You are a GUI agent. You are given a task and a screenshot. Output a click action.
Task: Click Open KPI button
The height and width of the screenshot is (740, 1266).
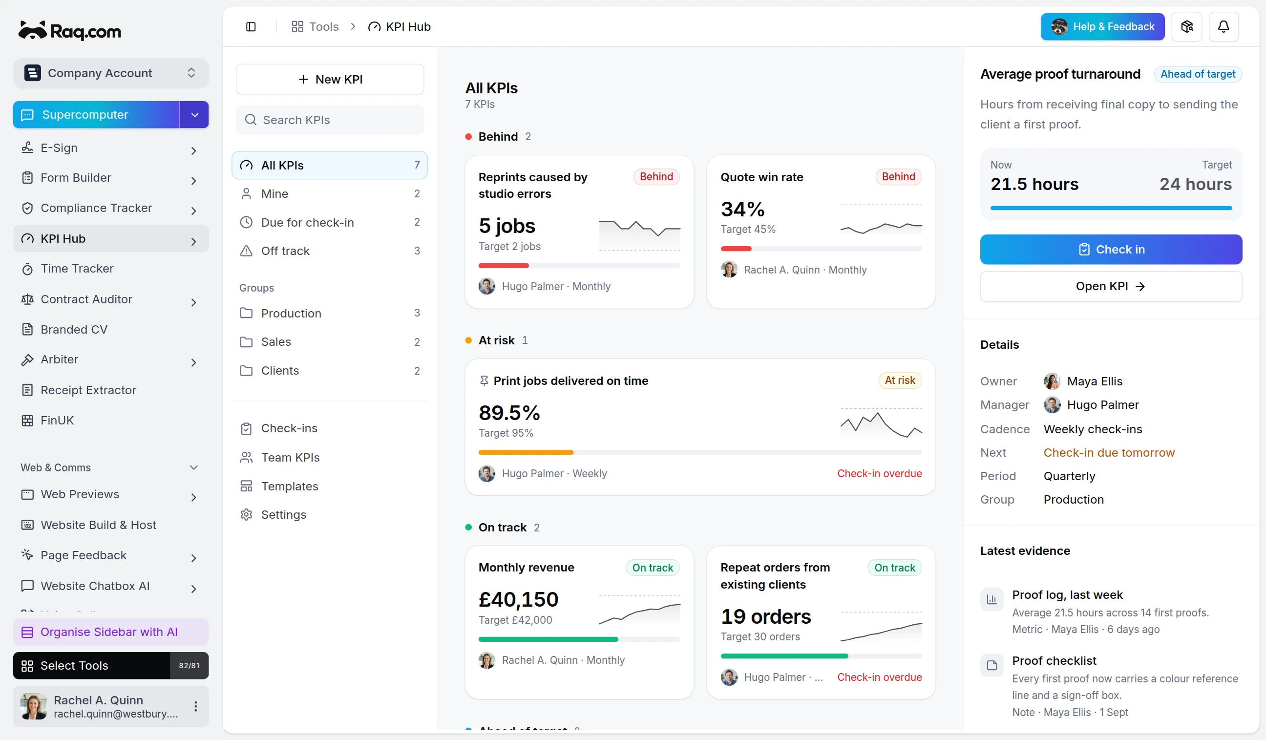coord(1111,286)
